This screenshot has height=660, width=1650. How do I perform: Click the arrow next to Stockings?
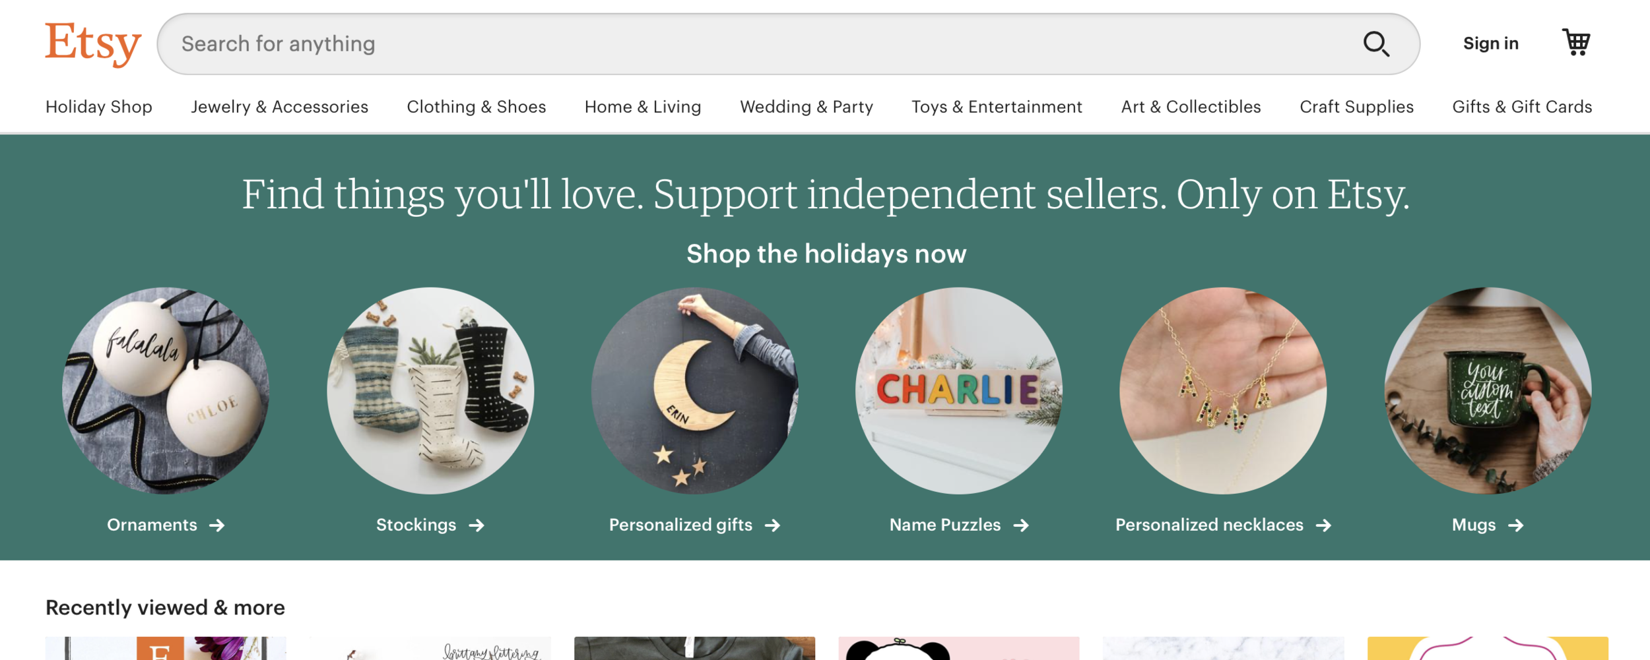[x=477, y=525]
